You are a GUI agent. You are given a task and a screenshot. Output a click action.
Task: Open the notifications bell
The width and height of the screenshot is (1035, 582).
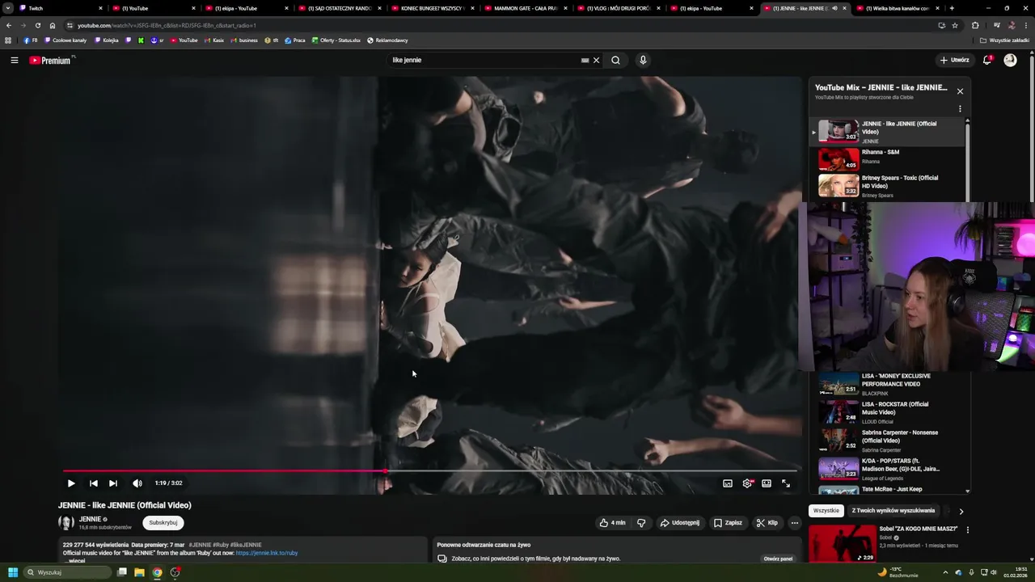[x=987, y=60]
